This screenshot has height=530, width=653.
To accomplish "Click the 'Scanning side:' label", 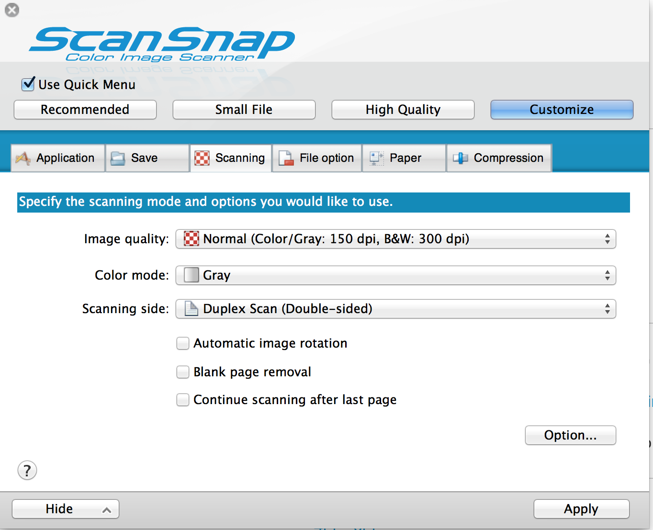I will click(125, 309).
